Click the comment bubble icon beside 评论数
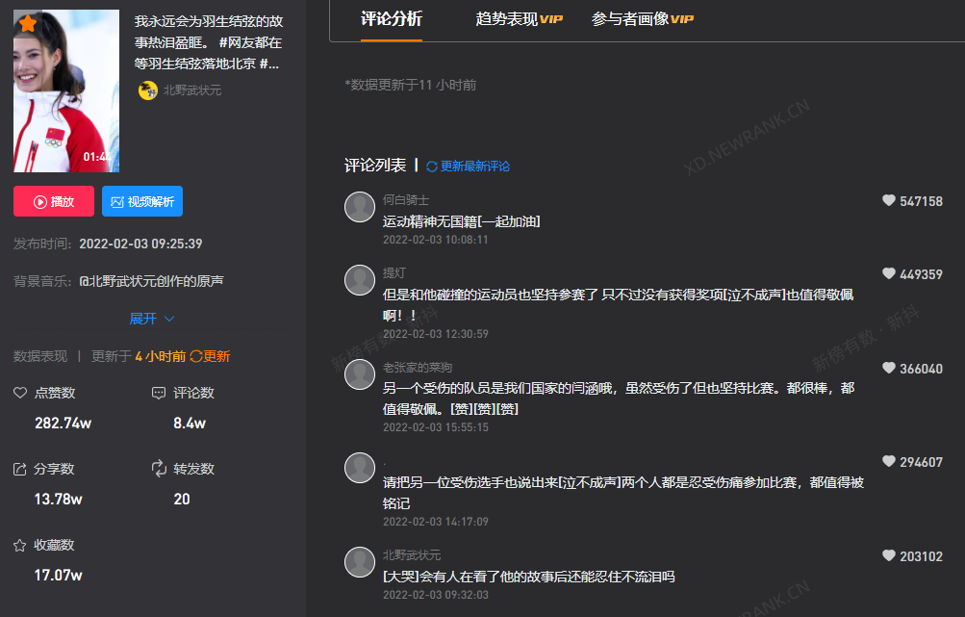Viewport: 965px width, 617px height. (x=159, y=393)
